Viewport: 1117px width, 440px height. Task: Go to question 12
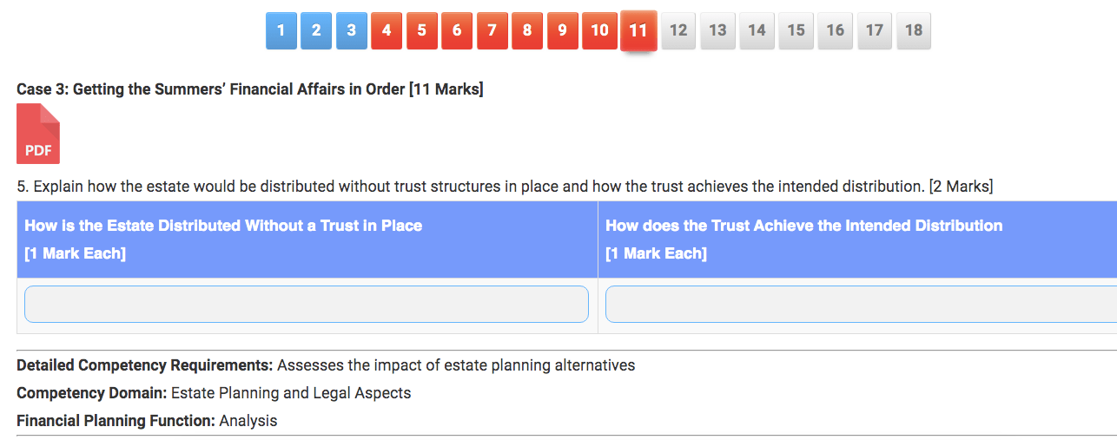coord(678,30)
